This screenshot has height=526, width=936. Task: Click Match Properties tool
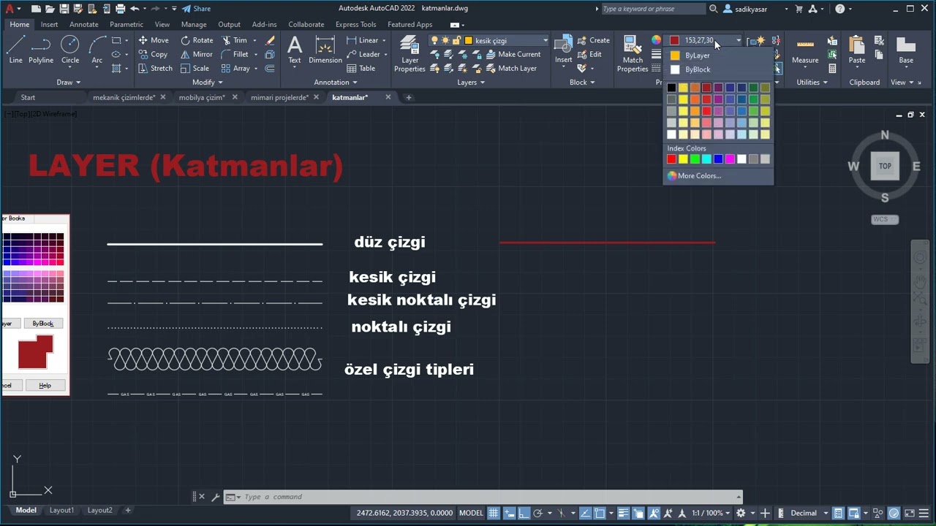click(633, 53)
